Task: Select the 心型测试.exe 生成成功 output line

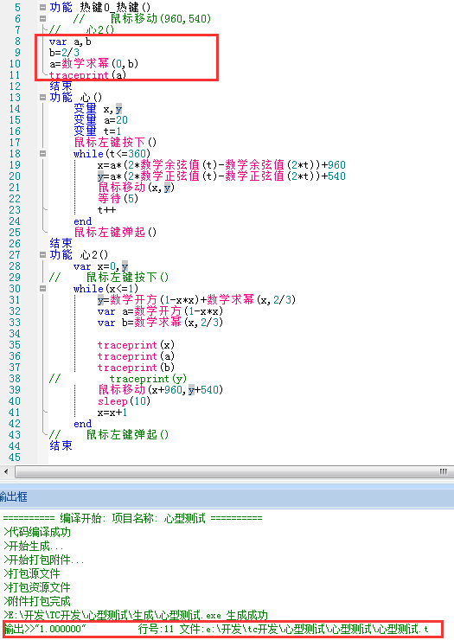Action: coord(136,615)
